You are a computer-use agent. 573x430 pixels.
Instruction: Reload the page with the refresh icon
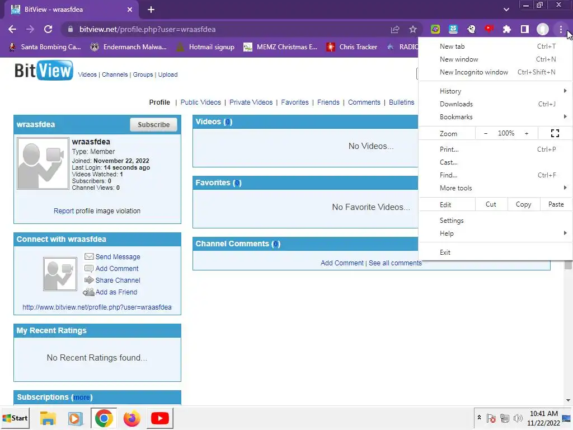48,29
